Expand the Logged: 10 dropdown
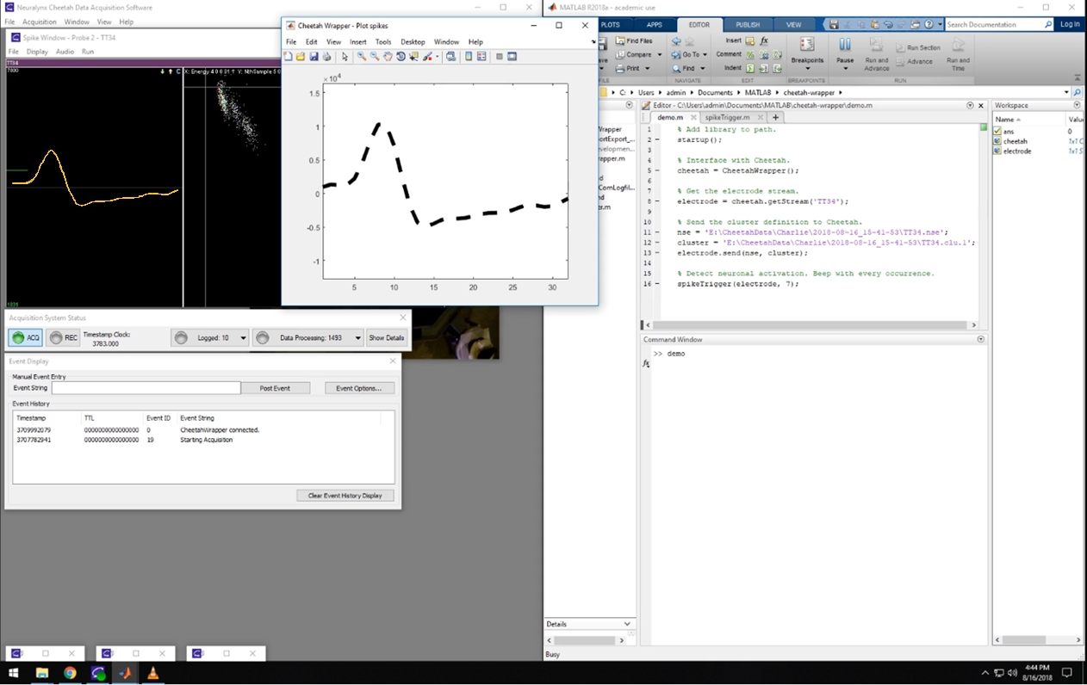 243,338
